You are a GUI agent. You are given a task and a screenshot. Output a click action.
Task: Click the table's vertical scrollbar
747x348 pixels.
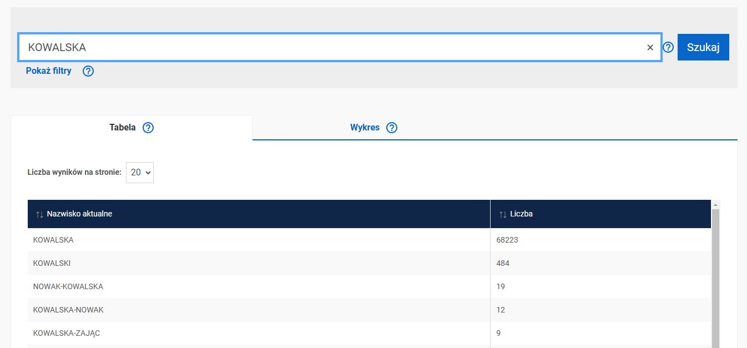pyautogui.click(x=715, y=278)
